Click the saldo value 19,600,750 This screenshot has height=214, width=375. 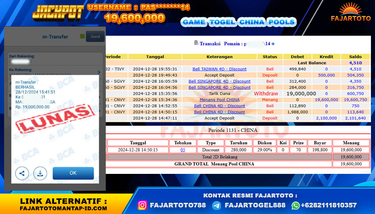[x=355, y=99]
